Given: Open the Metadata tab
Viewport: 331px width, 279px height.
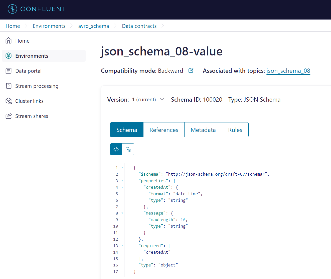Looking at the screenshot, I should [203, 130].
